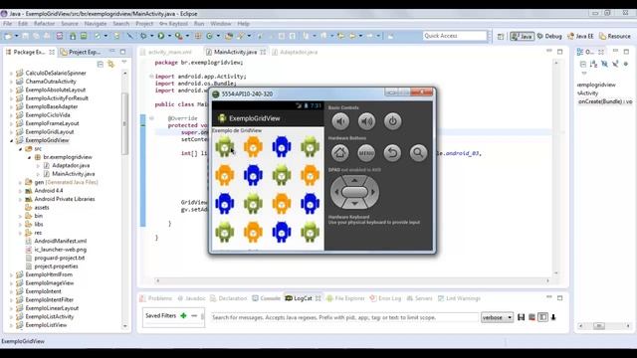The image size is (637, 358).
Task: Open the File menu
Action: (x=7, y=24)
